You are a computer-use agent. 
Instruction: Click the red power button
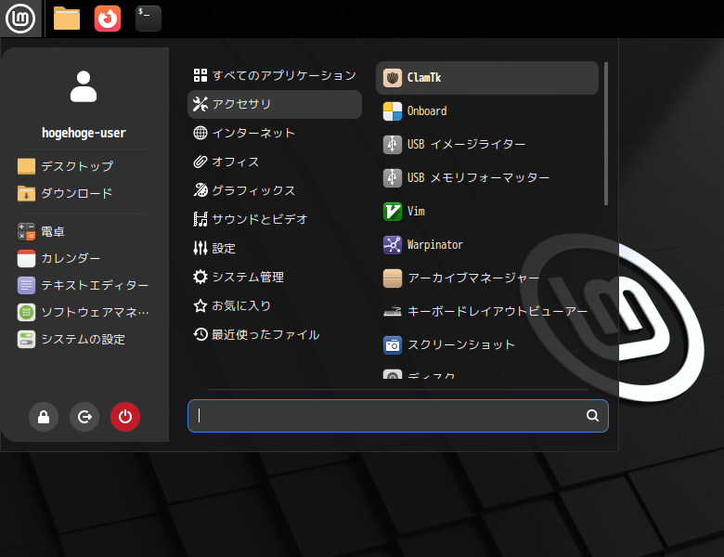(125, 417)
